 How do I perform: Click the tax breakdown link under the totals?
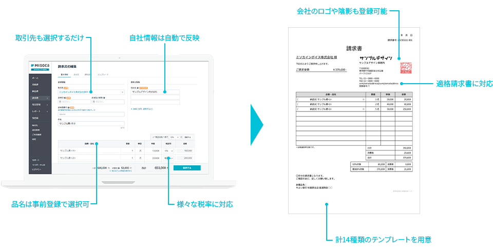120,171
